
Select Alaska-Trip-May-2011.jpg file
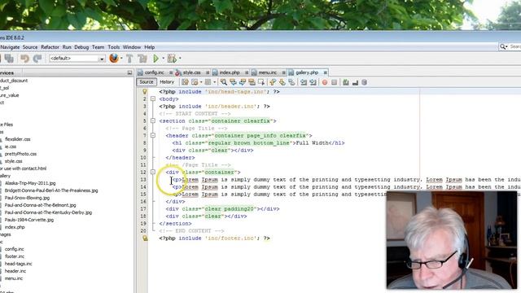point(30,183)
